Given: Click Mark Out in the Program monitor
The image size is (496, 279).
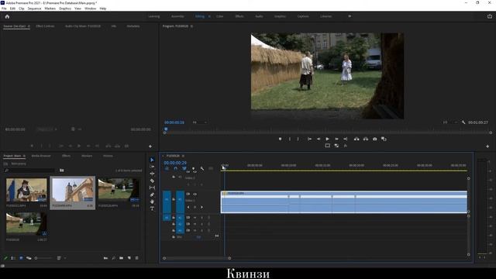Looking at the screenshot, I should point(298,139).
